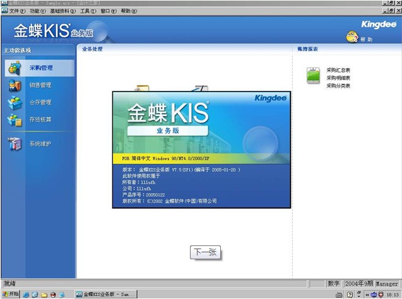Screen dimensions: 402x299
Task: Click the 就绪 status text
Action: pyautogui.click(x=9, y=283)
